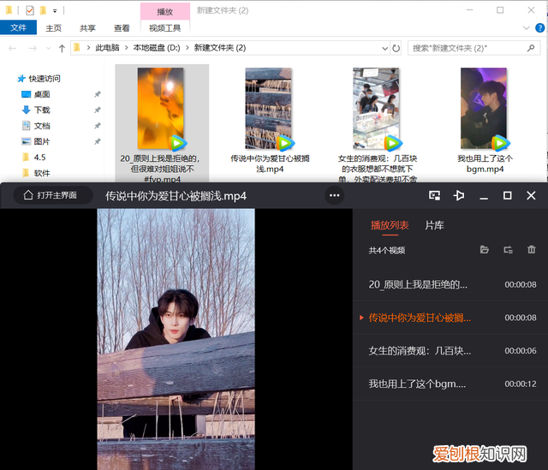This screenshot has height=470, width=548.
Task: Open Explorer help with the question mark icon
Action: point(539,28)
